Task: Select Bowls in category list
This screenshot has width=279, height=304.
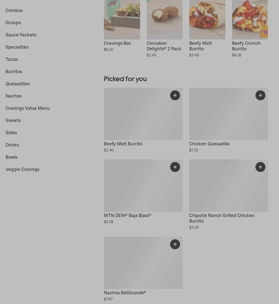Action: point(11,157)
